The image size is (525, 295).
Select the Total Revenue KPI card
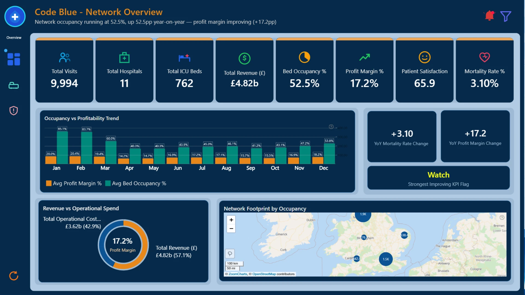click(244, 70)
